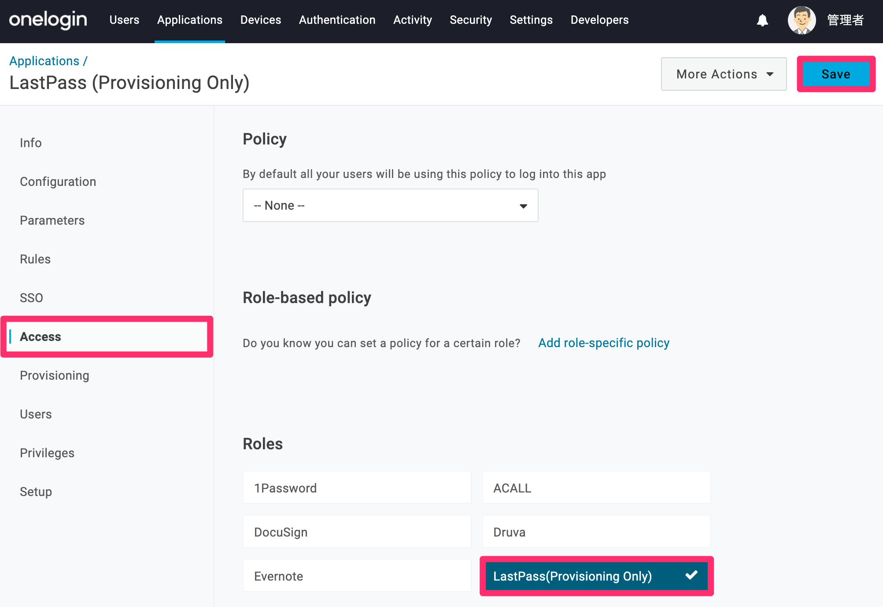Open the Policy None dropdown
The image size is (883, 607).
pos(390,205)
